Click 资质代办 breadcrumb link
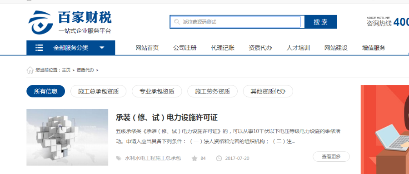This screenshot has width=409, height=174. 85,70
